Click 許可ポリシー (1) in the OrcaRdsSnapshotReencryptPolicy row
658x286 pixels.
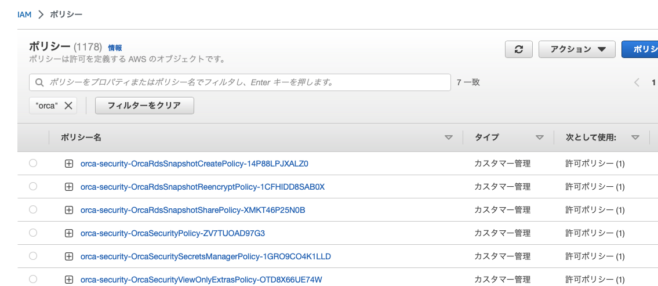(x=595, y=187)
